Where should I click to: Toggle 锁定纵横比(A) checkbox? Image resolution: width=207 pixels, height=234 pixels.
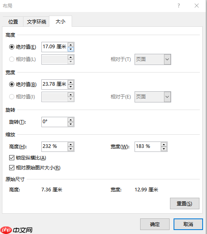(x=12, y=157)
